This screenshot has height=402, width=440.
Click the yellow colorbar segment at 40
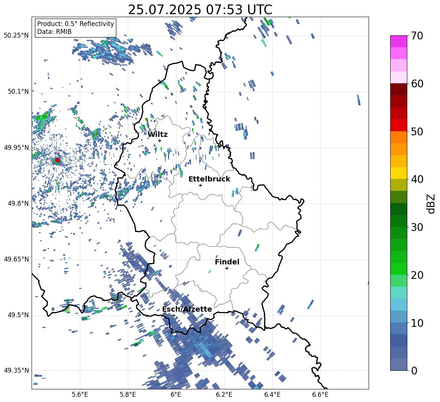click(399, 173)
